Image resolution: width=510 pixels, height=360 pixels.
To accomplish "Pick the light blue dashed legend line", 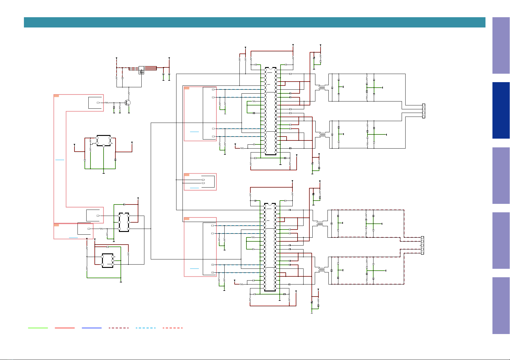I will [x=146, y=328].
